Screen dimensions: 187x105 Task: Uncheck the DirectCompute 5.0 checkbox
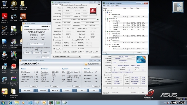point(86,52)
